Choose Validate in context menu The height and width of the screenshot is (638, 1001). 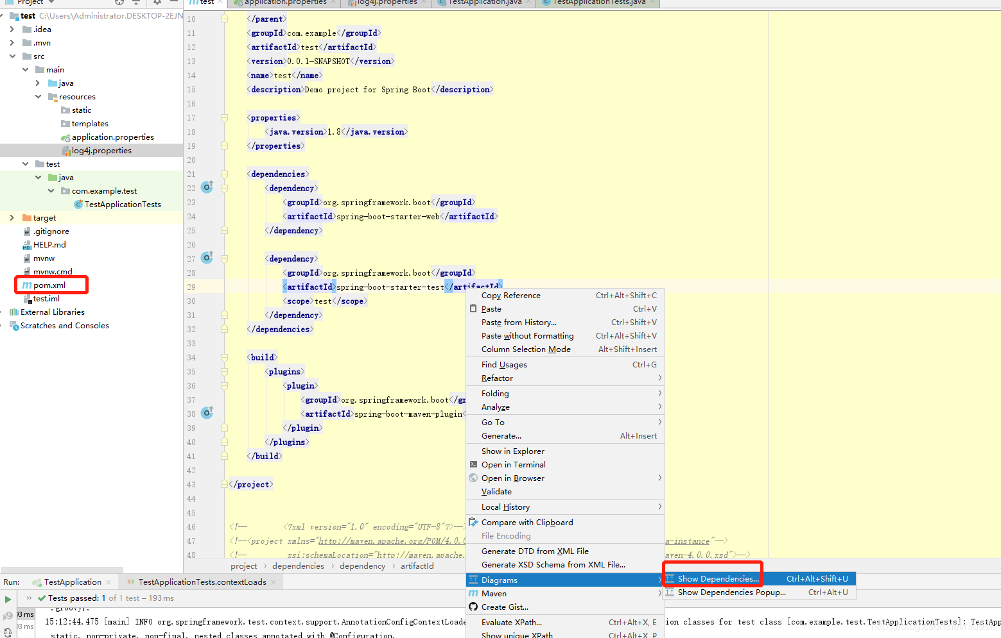pos(565,492)
